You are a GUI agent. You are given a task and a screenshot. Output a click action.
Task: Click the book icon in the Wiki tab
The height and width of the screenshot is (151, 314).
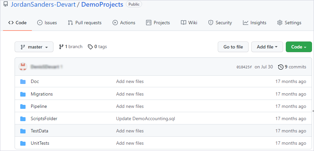(x=184, y=23)
